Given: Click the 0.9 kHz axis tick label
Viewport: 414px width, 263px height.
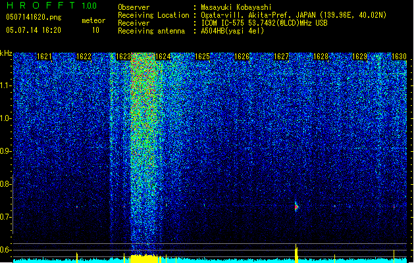Looking at the screenshot, I should pos(5,151).
